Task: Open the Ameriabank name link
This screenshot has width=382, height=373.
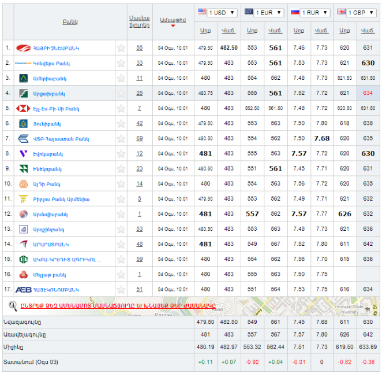Action: tap(50, 79)
